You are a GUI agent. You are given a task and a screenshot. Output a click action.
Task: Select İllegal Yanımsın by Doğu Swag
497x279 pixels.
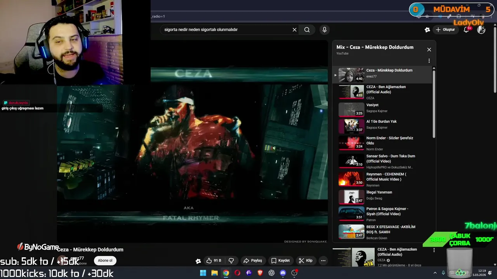click(x=382, y=196)
